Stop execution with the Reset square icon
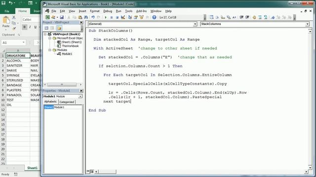 coord(117,17)
